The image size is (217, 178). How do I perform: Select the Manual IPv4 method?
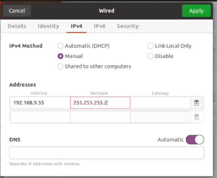pyautogui.click(x=70, y=56)
